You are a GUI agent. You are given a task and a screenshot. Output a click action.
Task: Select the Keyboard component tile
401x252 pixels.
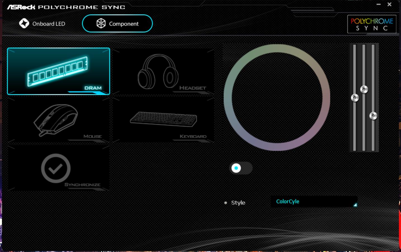(x=163, y=120)
